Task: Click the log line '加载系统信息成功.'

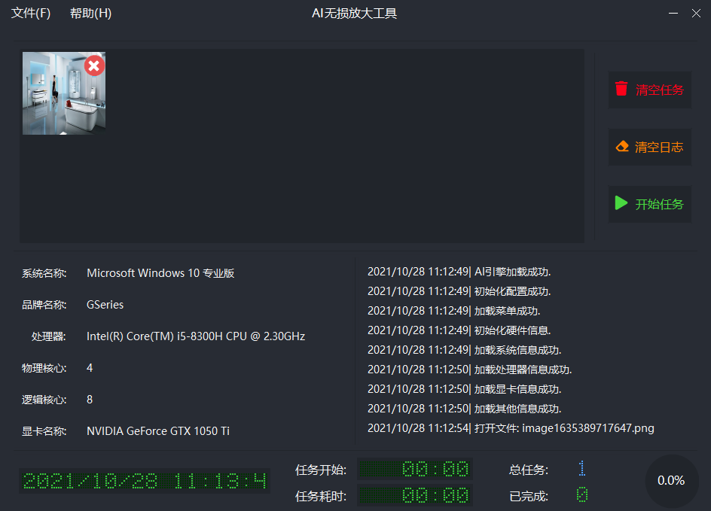Action: pos(465,350)
